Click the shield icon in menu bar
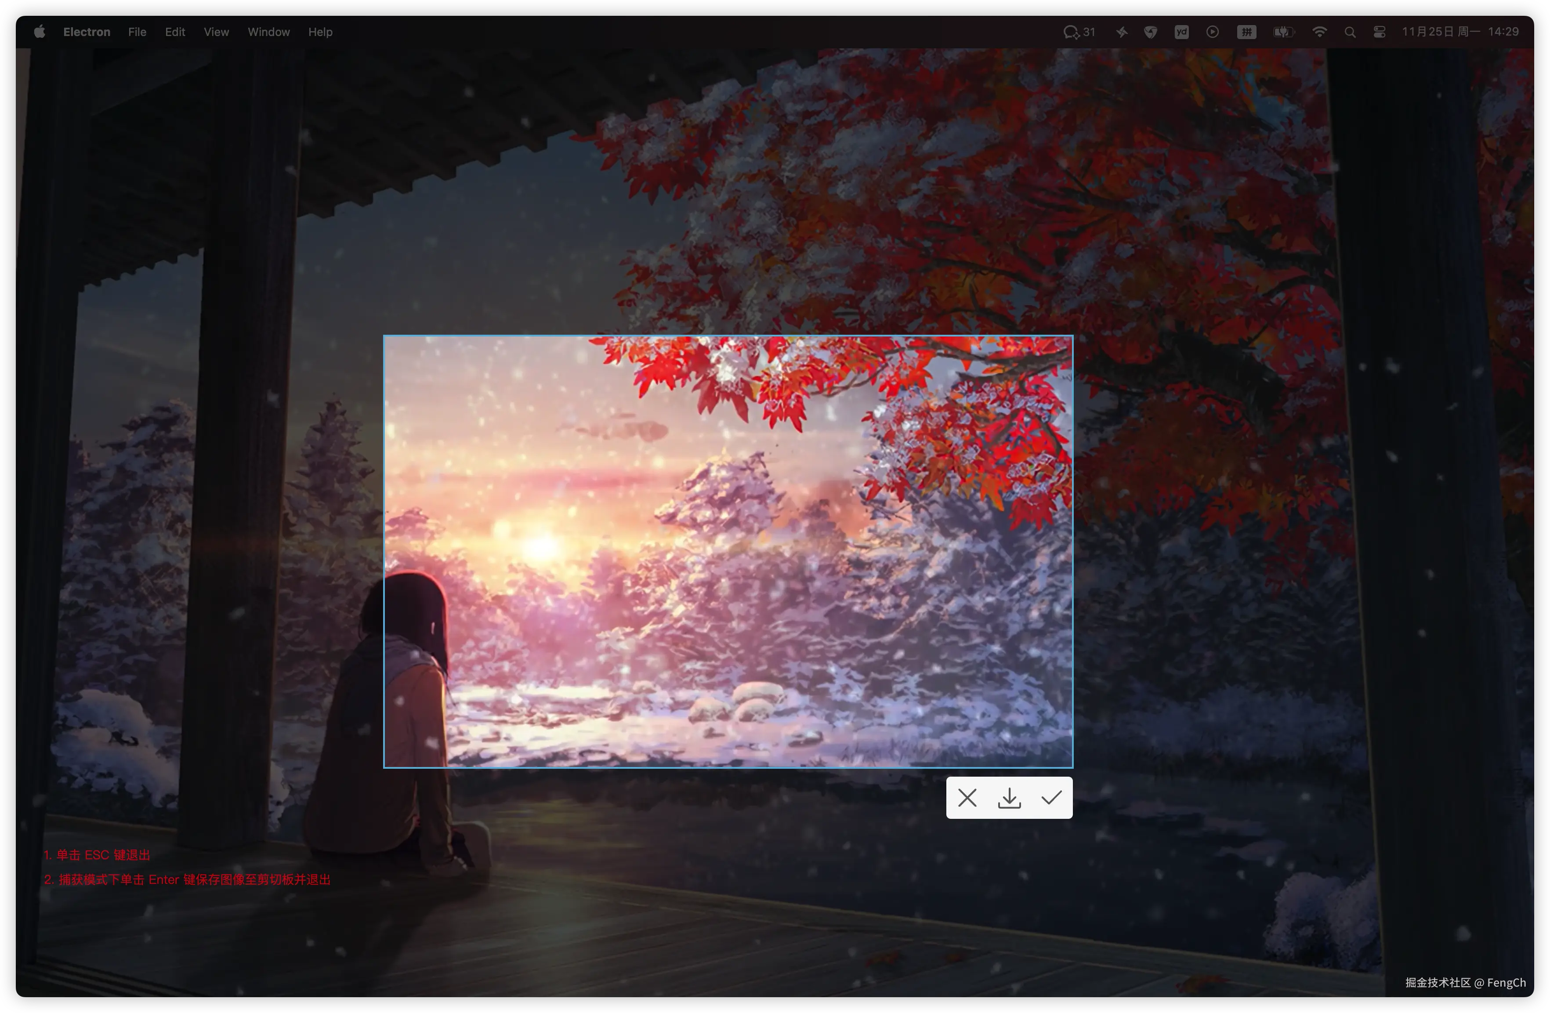Screen dimensions: 1550x1013 click(x=1151, y=32)
